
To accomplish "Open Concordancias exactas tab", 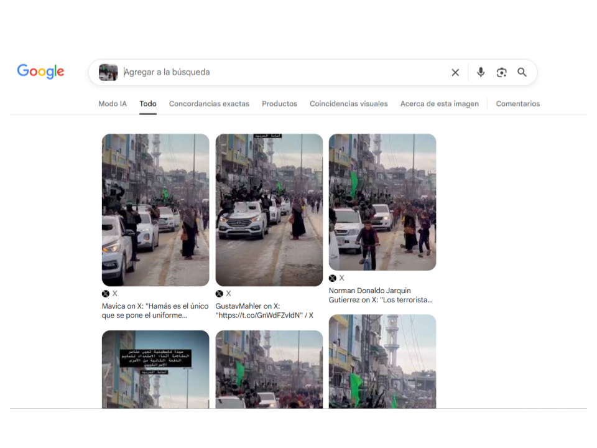I will click(x=209, y=104).
